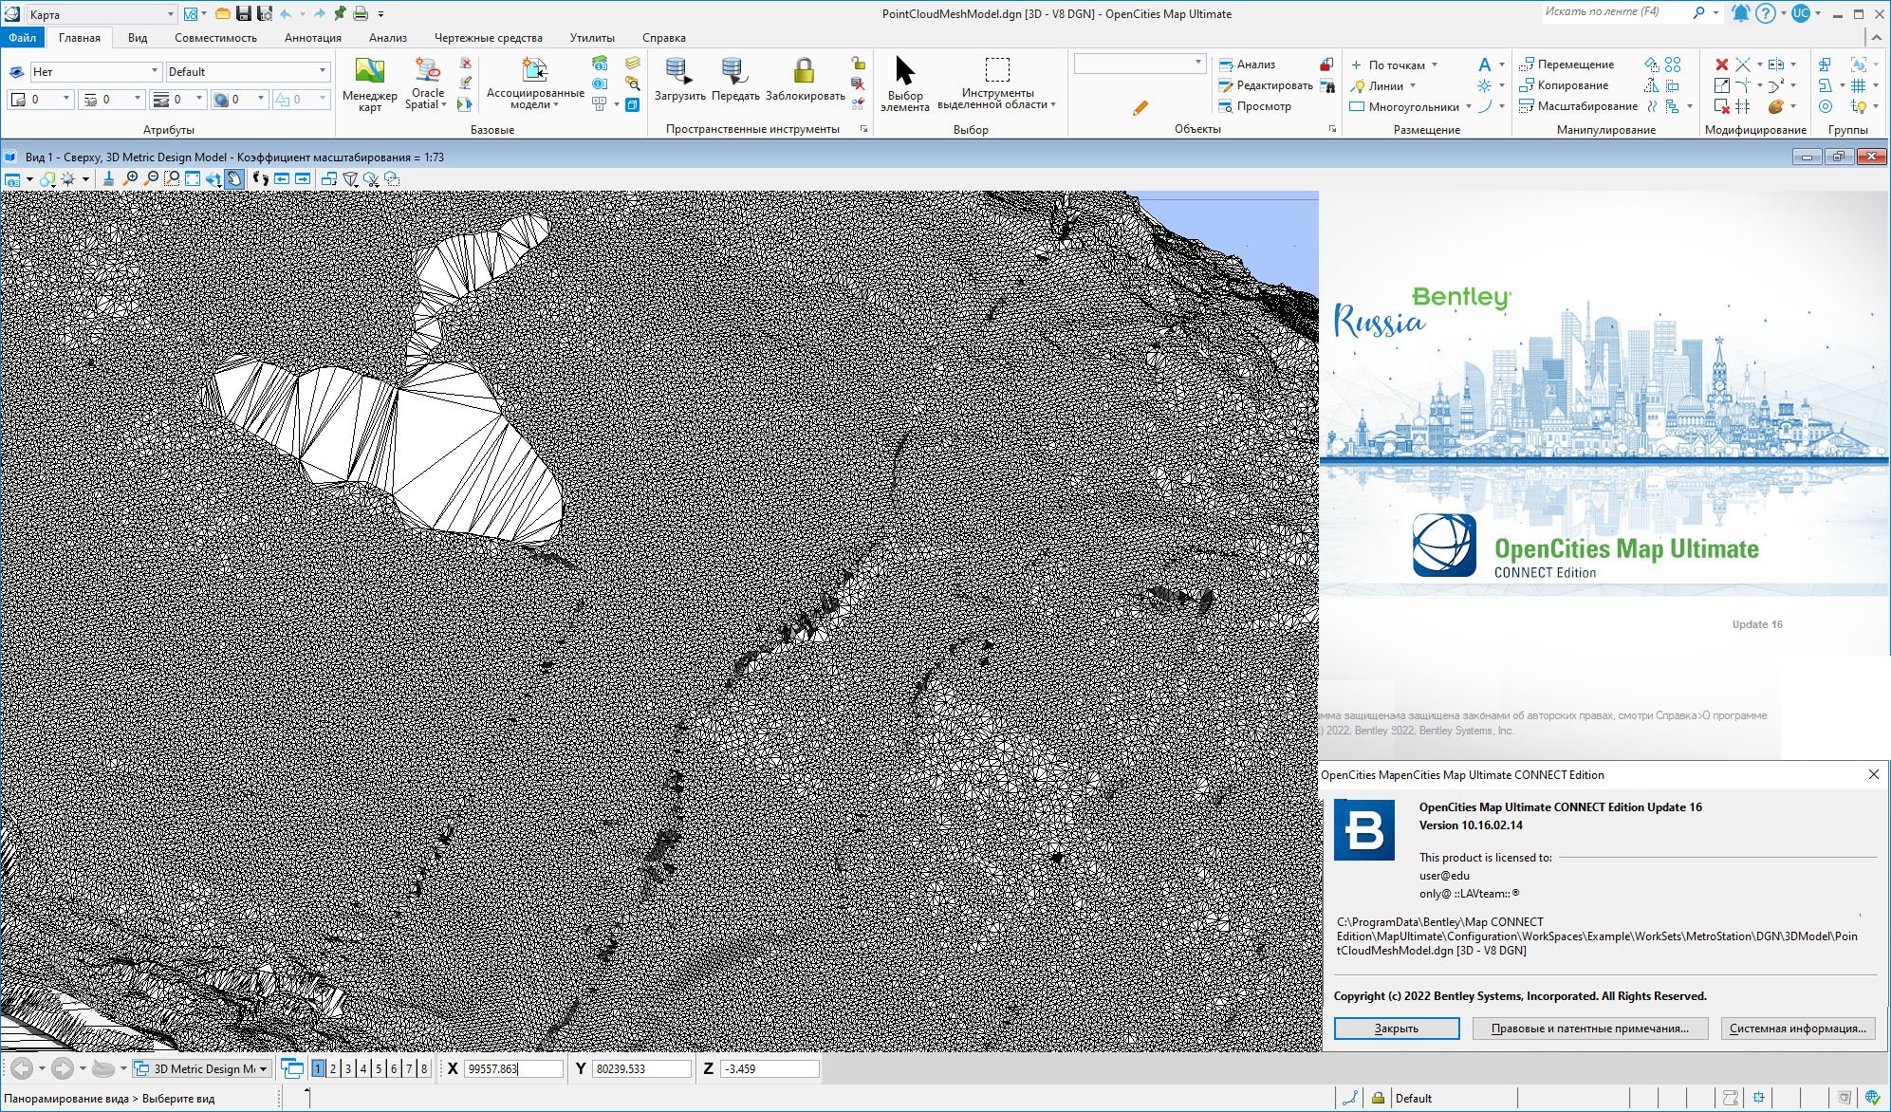Open the empty combo box in Объекты group
The image size is (1891, 1112).
(1140, 63)
